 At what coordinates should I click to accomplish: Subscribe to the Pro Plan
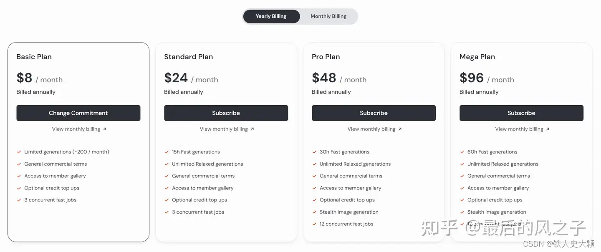pyautogui.click(x=374, y=113)
